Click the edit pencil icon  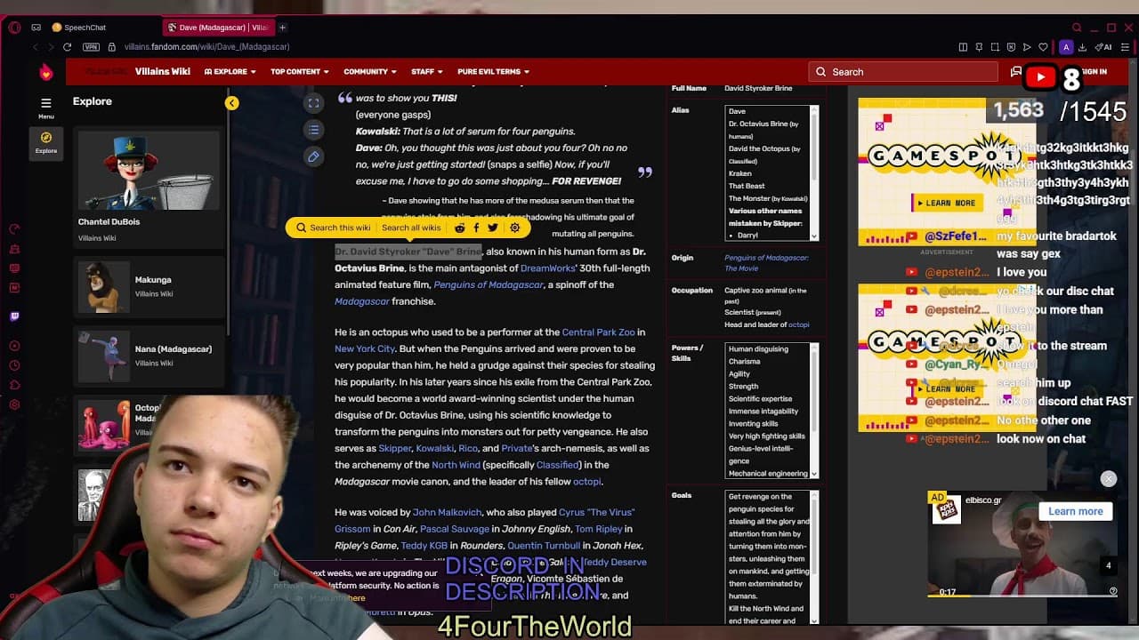point(313,156)
